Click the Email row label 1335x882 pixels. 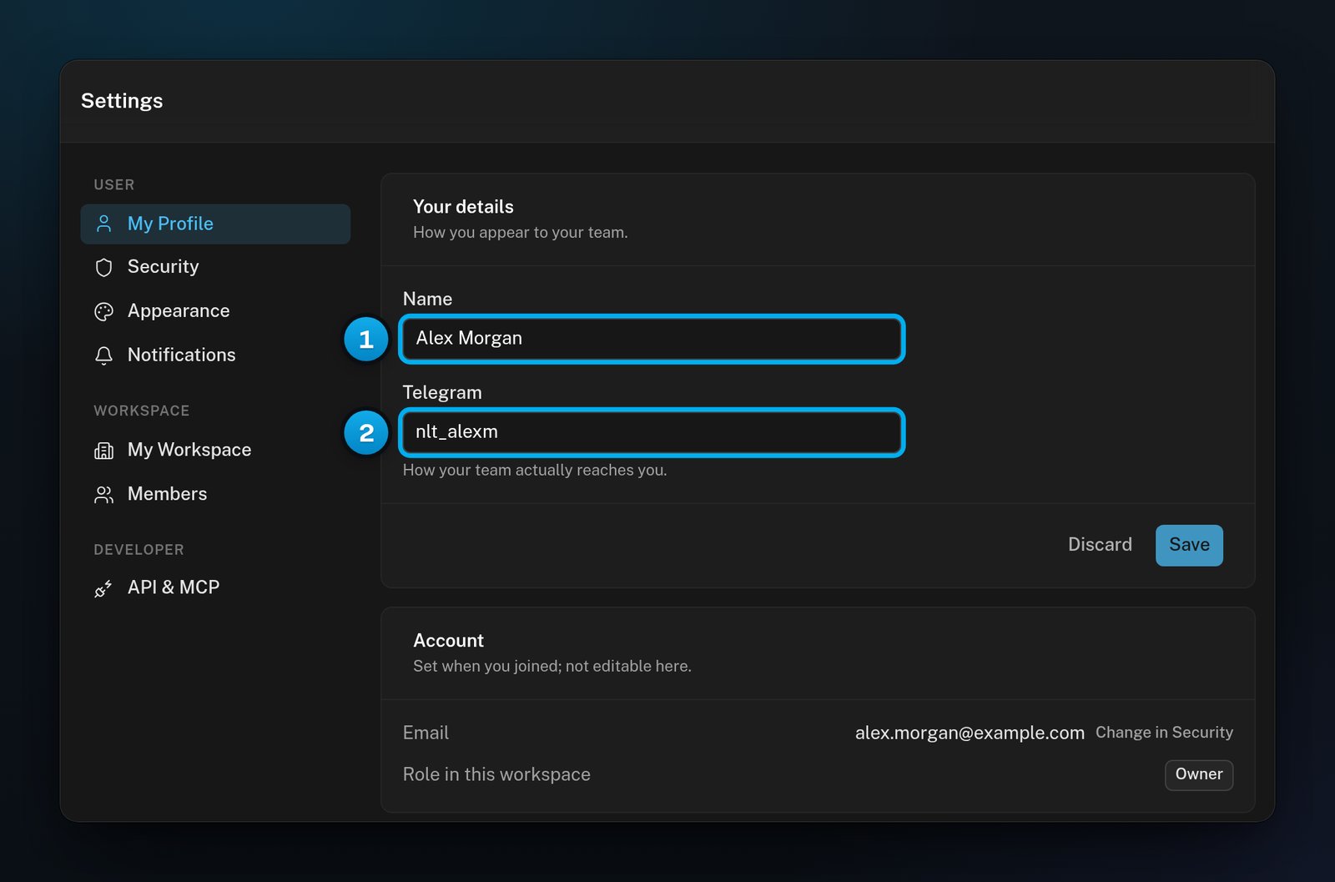pyautogui.click(x=426, y=733)
